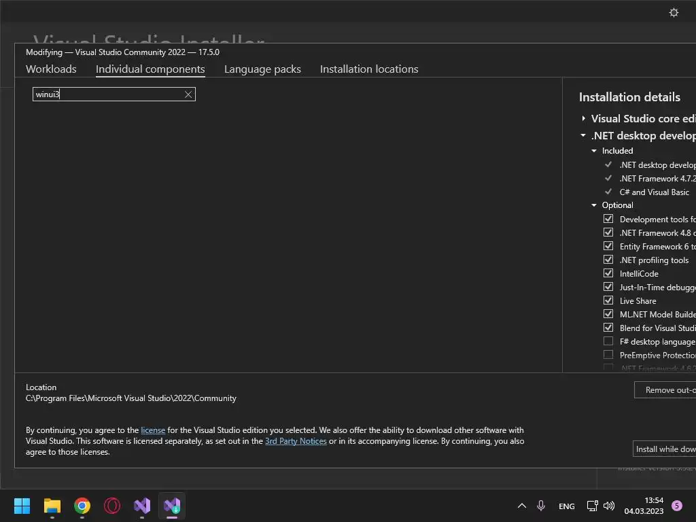Select C# and Visual Basic item

click(x=654, y=192)
